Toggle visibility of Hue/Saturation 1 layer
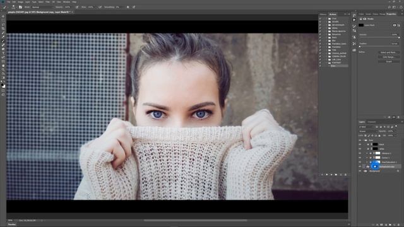The image size is (404, 227). tap(360, 162)
